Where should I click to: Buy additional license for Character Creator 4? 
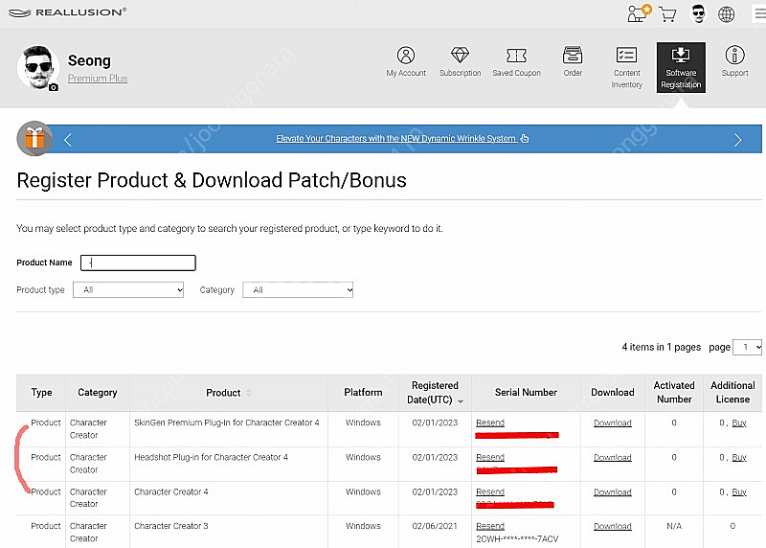(739, 491)
